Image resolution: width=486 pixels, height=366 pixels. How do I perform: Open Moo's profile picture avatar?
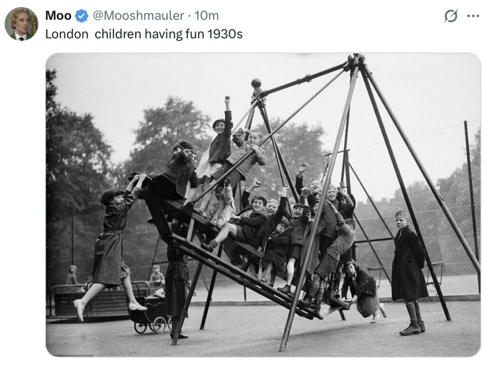(21, 24)
